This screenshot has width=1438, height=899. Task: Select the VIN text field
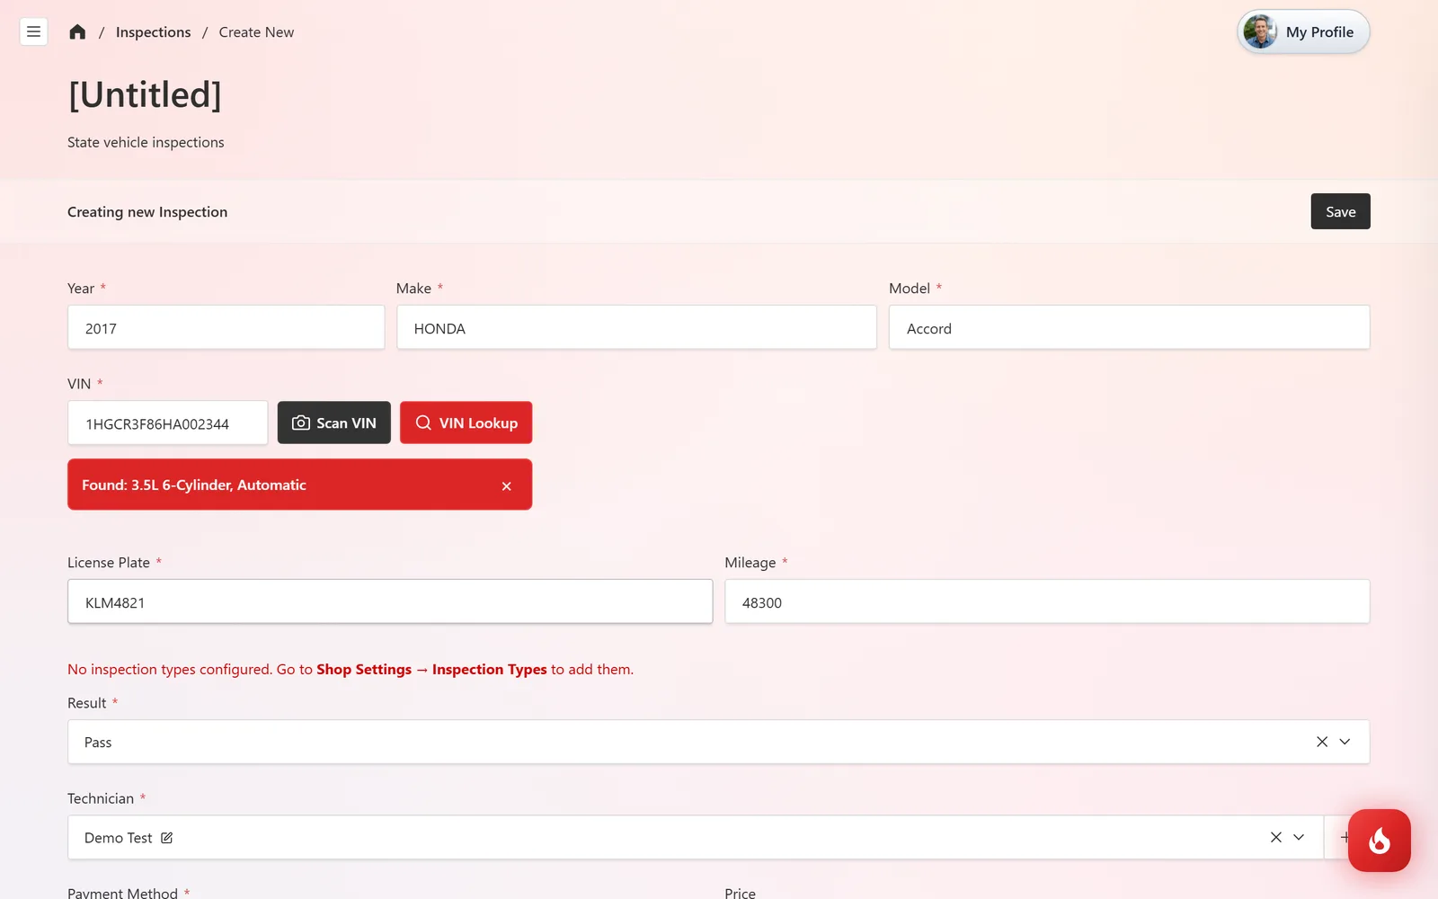click(168, 423)
